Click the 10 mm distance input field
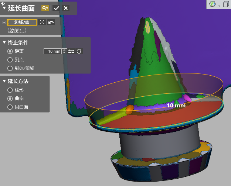 click(x=52, y=51)
